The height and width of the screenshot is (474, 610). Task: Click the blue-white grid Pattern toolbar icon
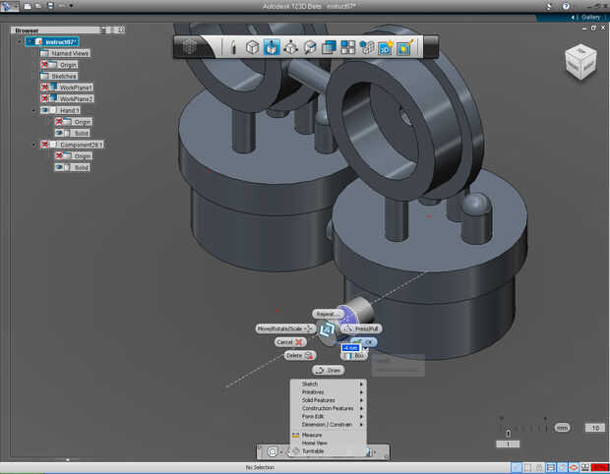pyautogui.click(x=347, y=47)
